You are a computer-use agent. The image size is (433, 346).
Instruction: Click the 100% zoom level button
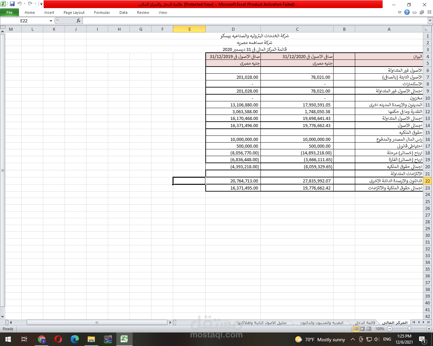click(380, 329)
